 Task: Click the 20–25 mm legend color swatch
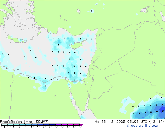point(46,125)
